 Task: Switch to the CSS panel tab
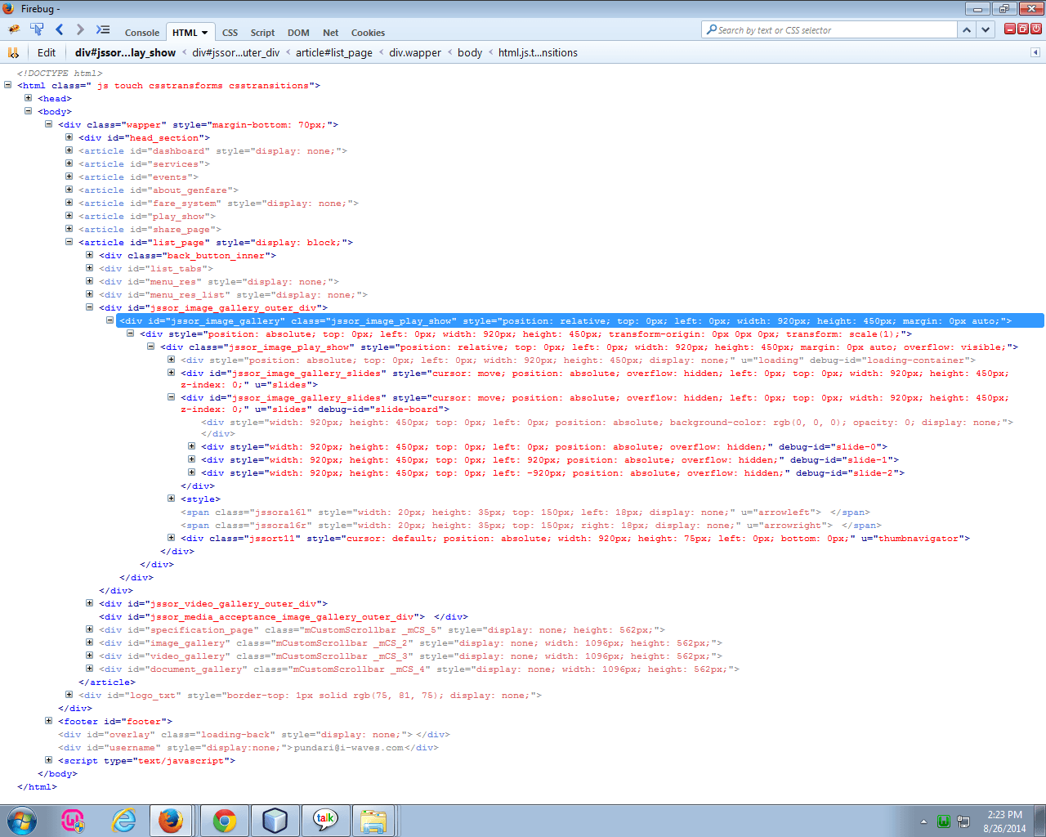click(230, 33)
